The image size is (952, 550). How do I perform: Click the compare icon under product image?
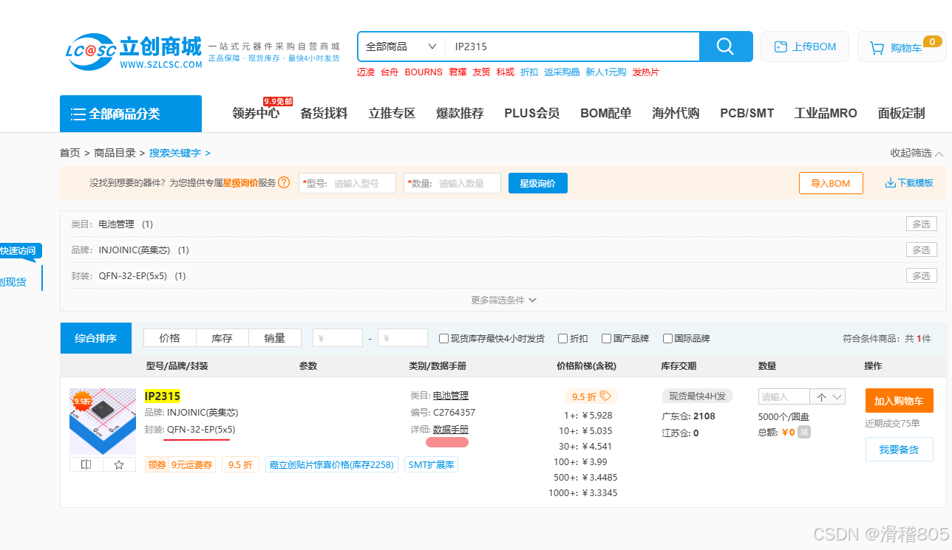click(86, 464)
